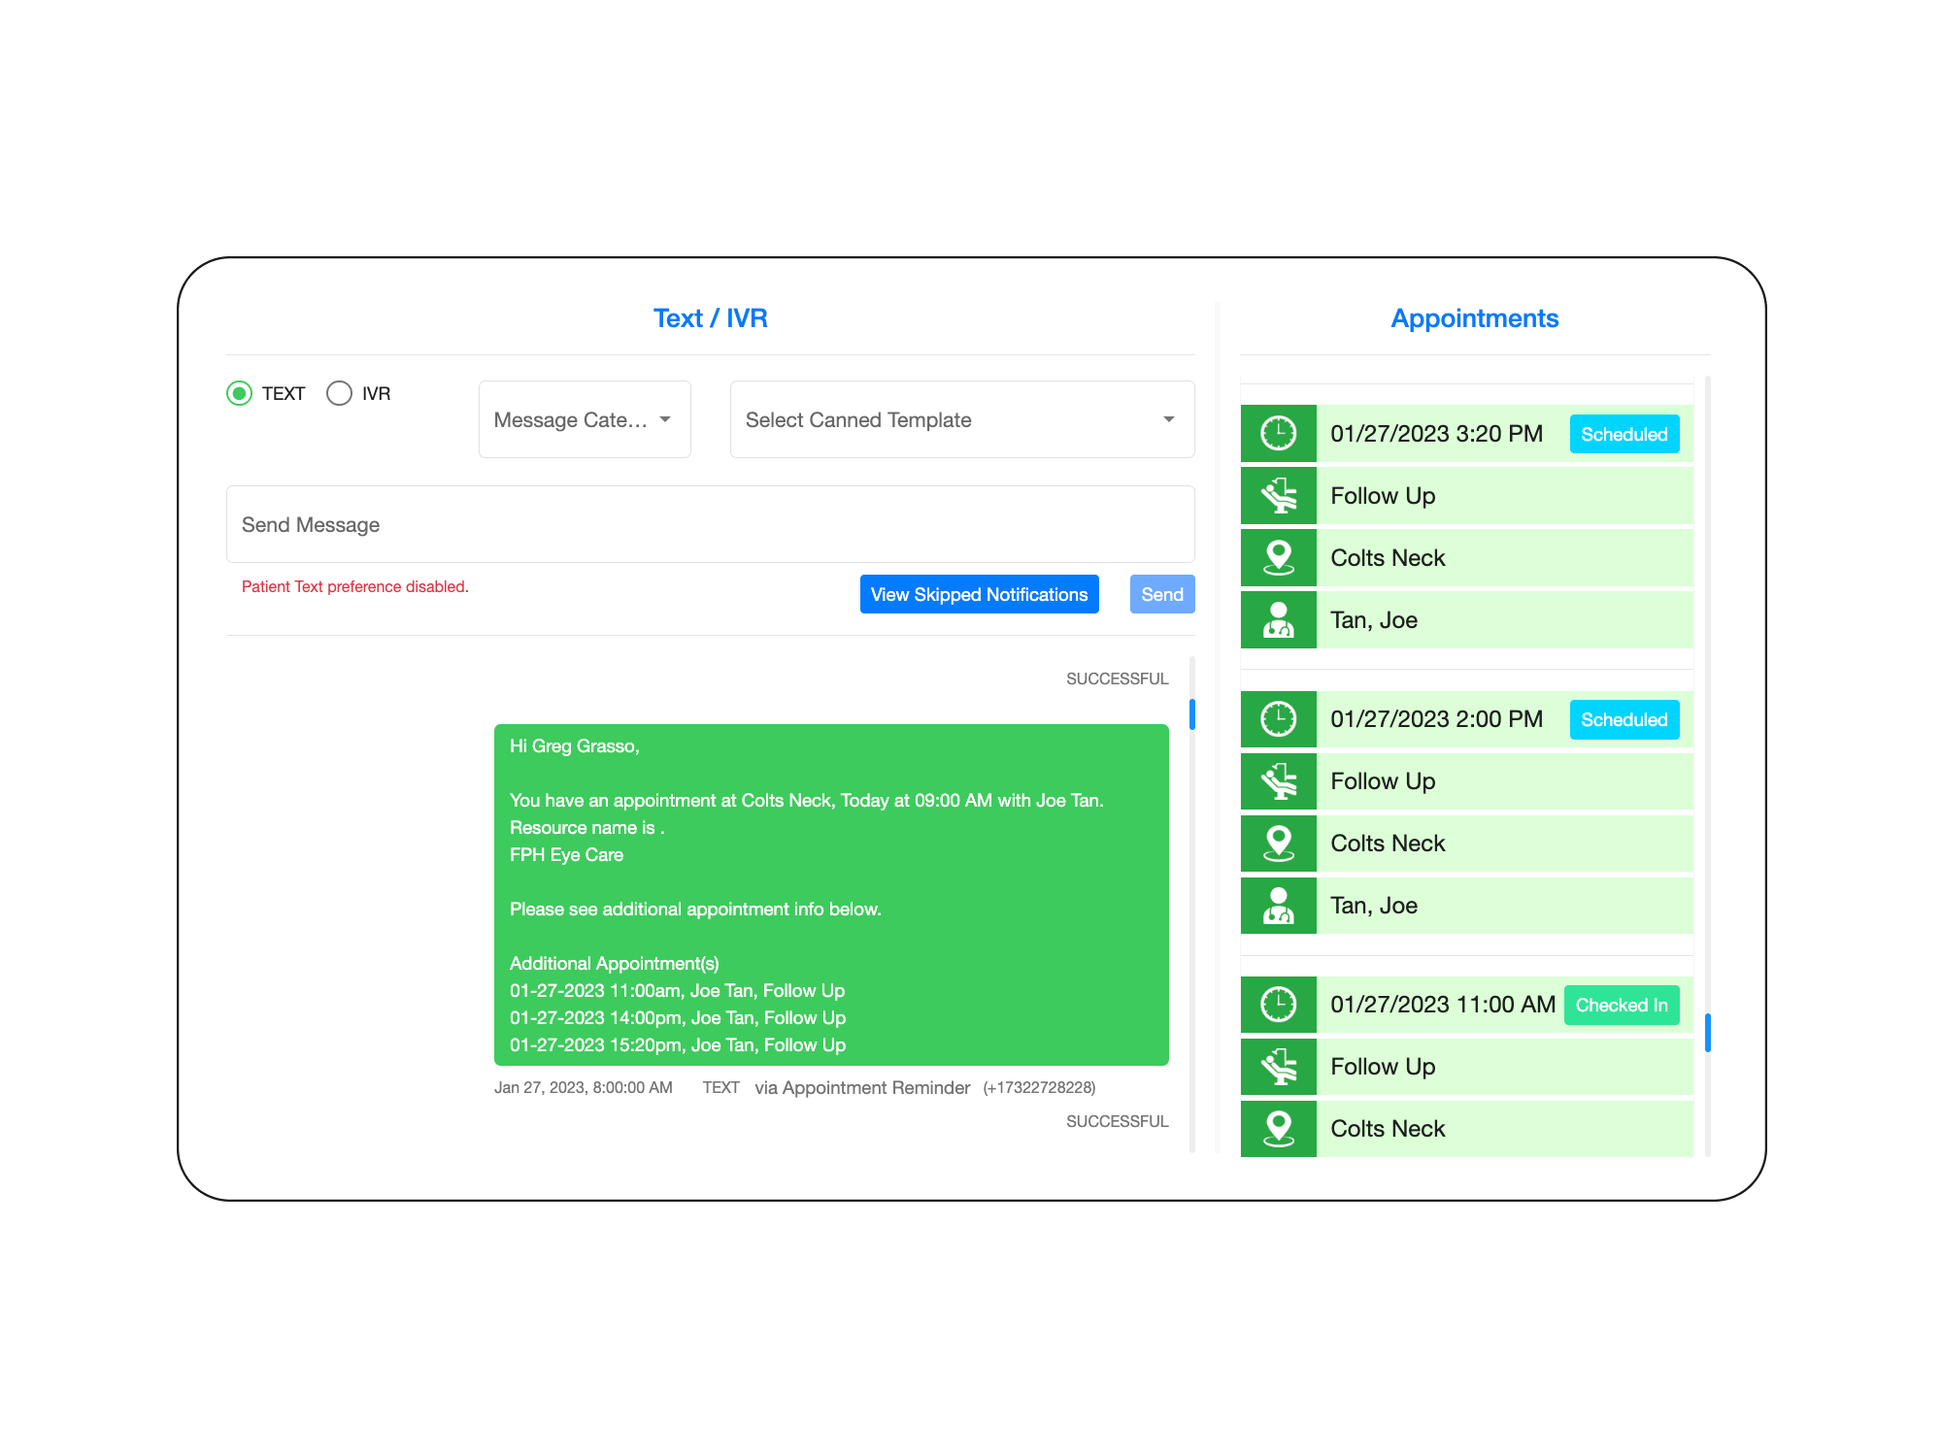This screenshot has height=1456, width=1942.
Task: Click dental chair icon in 11:00 AM appointment
Action: pos(1278,1066)
